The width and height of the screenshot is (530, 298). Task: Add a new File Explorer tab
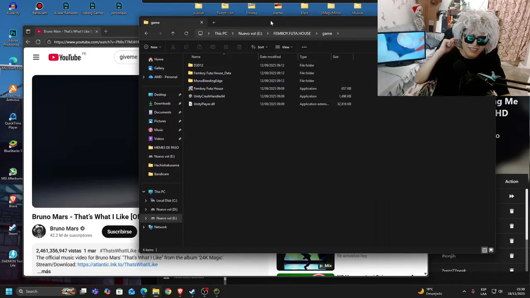(x=214, y=22)
